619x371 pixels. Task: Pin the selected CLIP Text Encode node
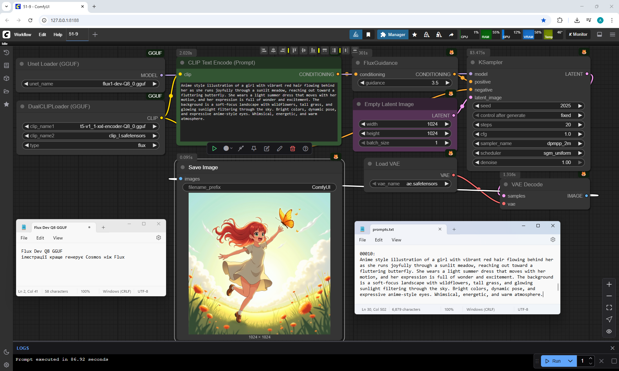[x=254, y=149]
